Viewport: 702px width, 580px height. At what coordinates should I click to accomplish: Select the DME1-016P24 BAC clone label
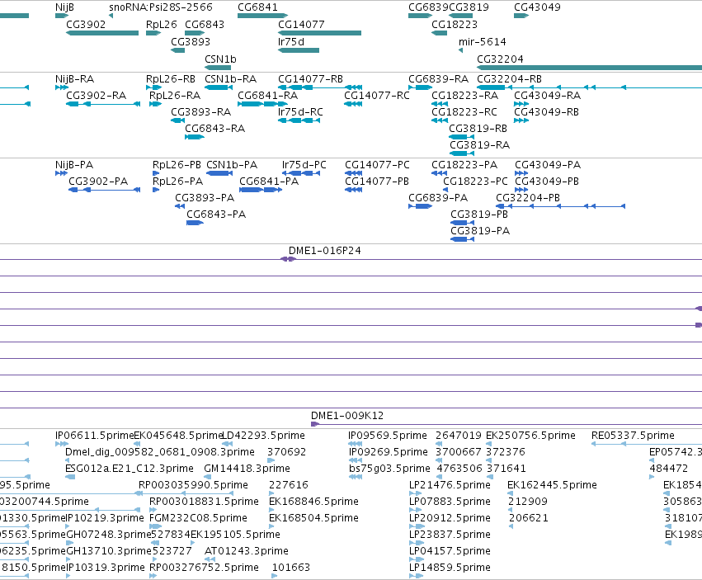(324, 251)
